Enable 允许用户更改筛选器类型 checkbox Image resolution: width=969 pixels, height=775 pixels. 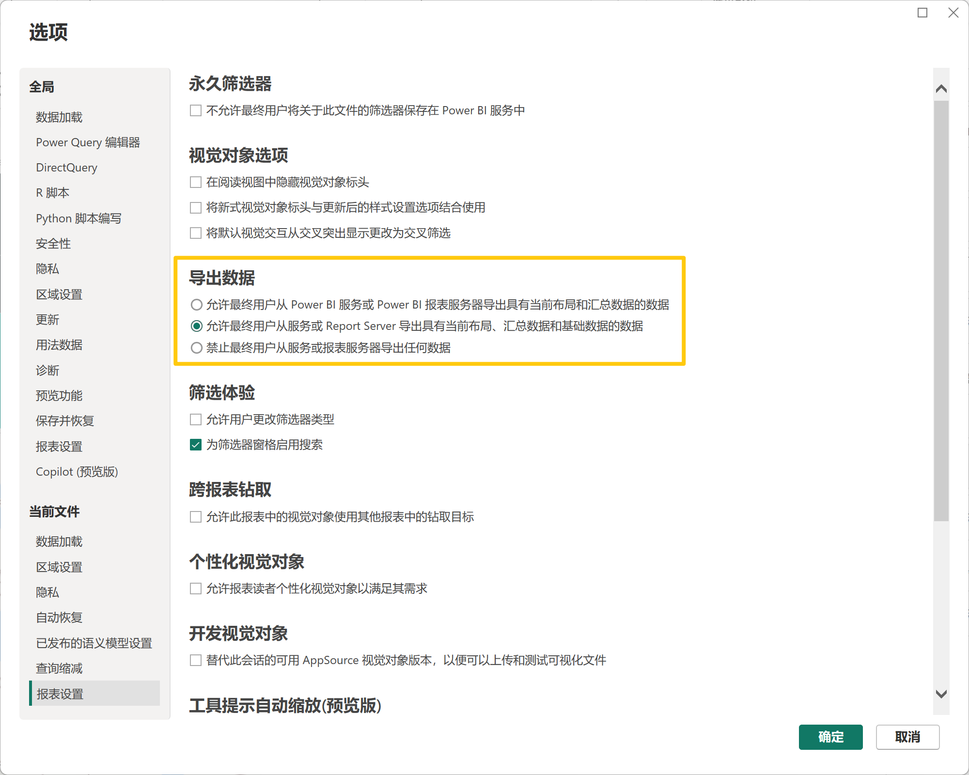point(196,419)
